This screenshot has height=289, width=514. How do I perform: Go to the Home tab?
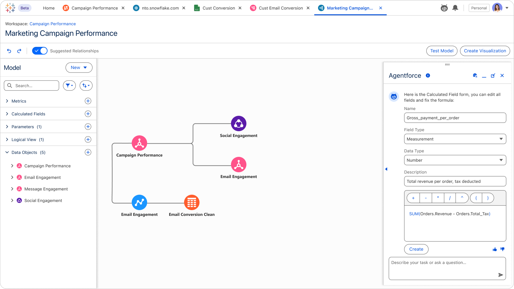(x=49, y=8)
